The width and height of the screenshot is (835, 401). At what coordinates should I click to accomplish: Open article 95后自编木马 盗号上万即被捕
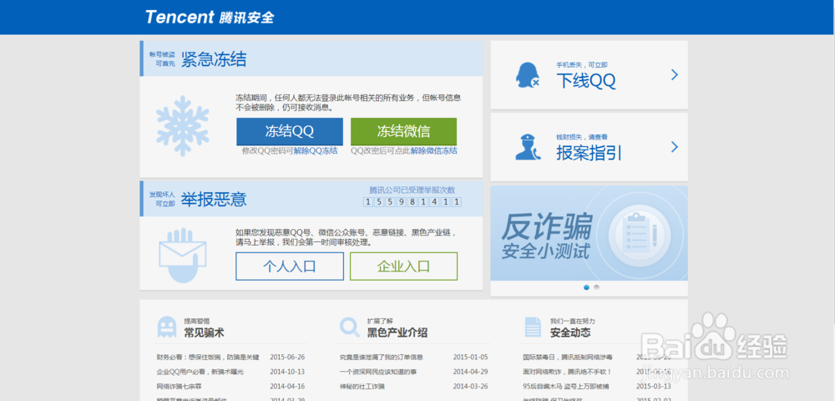point(567,386)
